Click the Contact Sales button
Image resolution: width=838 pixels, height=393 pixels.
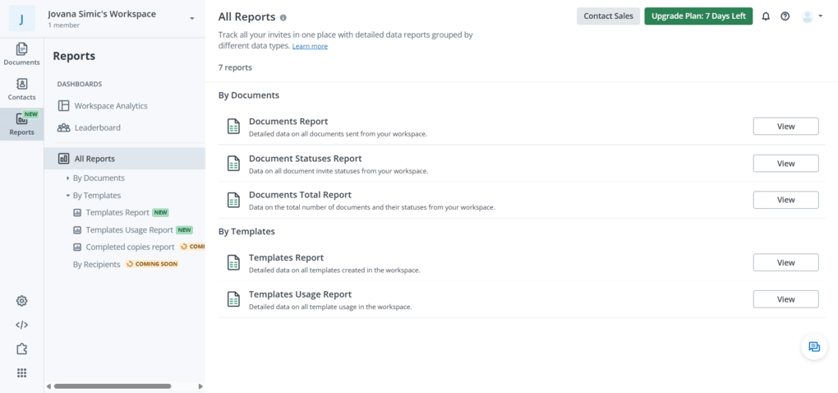click(608, 16)
